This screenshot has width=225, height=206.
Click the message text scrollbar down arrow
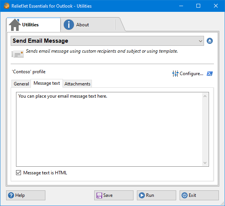click(x=205, y=163)
